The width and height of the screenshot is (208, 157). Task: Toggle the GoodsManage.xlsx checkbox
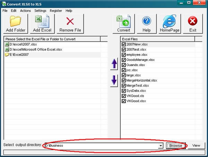124,60
